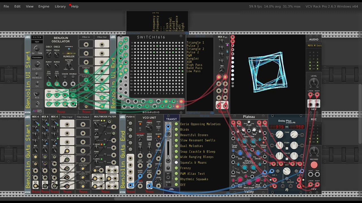The width and height of the screenshot is (362, 203).
Task: Click the 'Rhythmic Squawks' label text
Action: tap(194, 179)
